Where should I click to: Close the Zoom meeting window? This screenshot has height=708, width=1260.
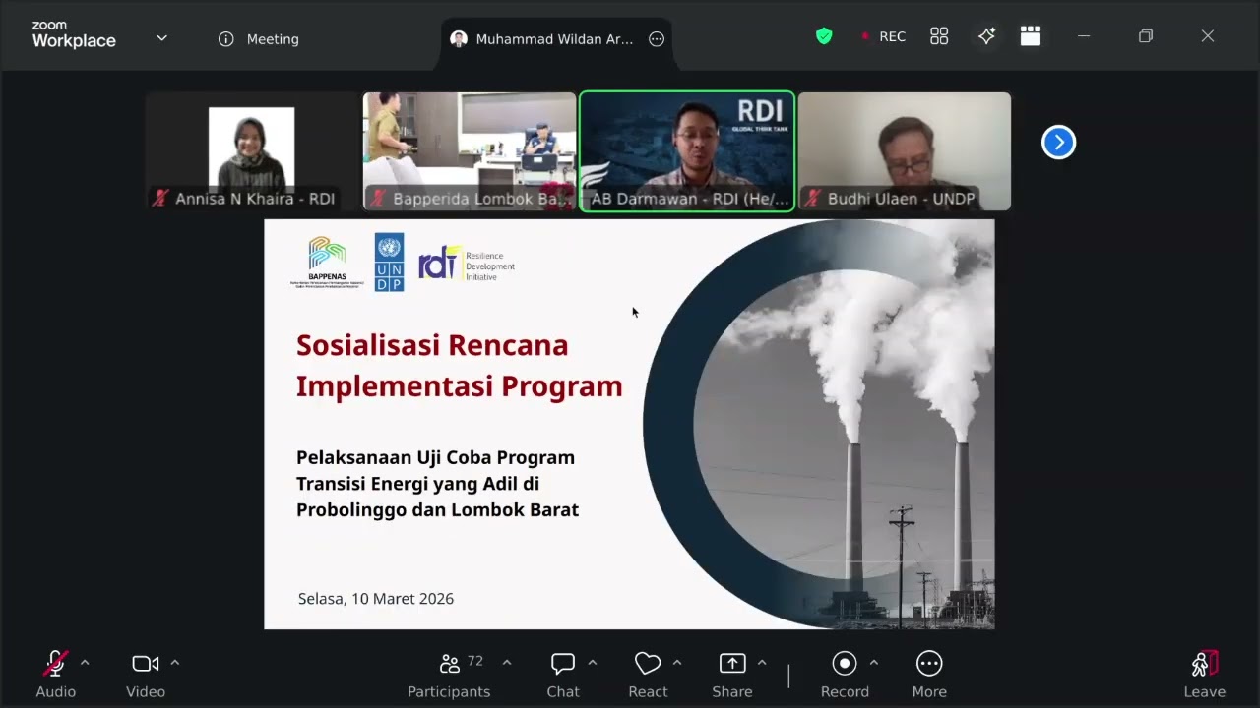coord(1208,36)
